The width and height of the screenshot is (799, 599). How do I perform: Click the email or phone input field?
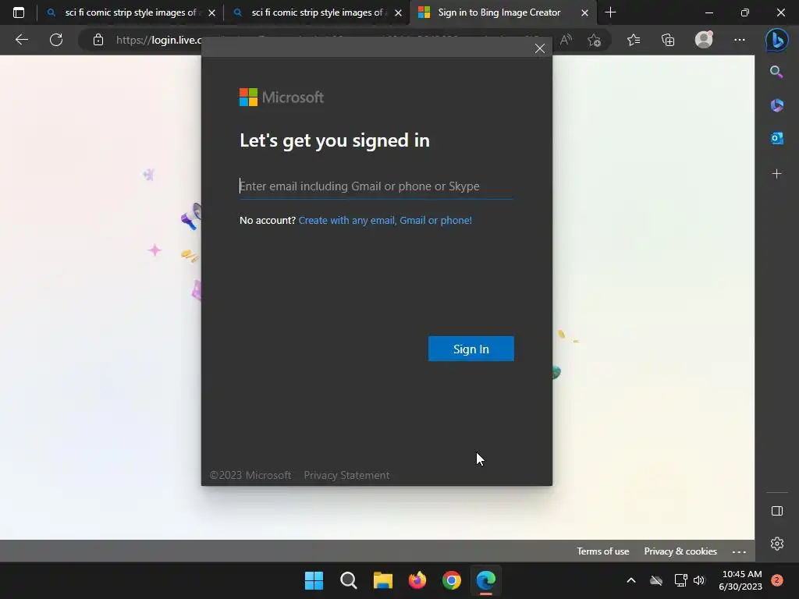376,186
